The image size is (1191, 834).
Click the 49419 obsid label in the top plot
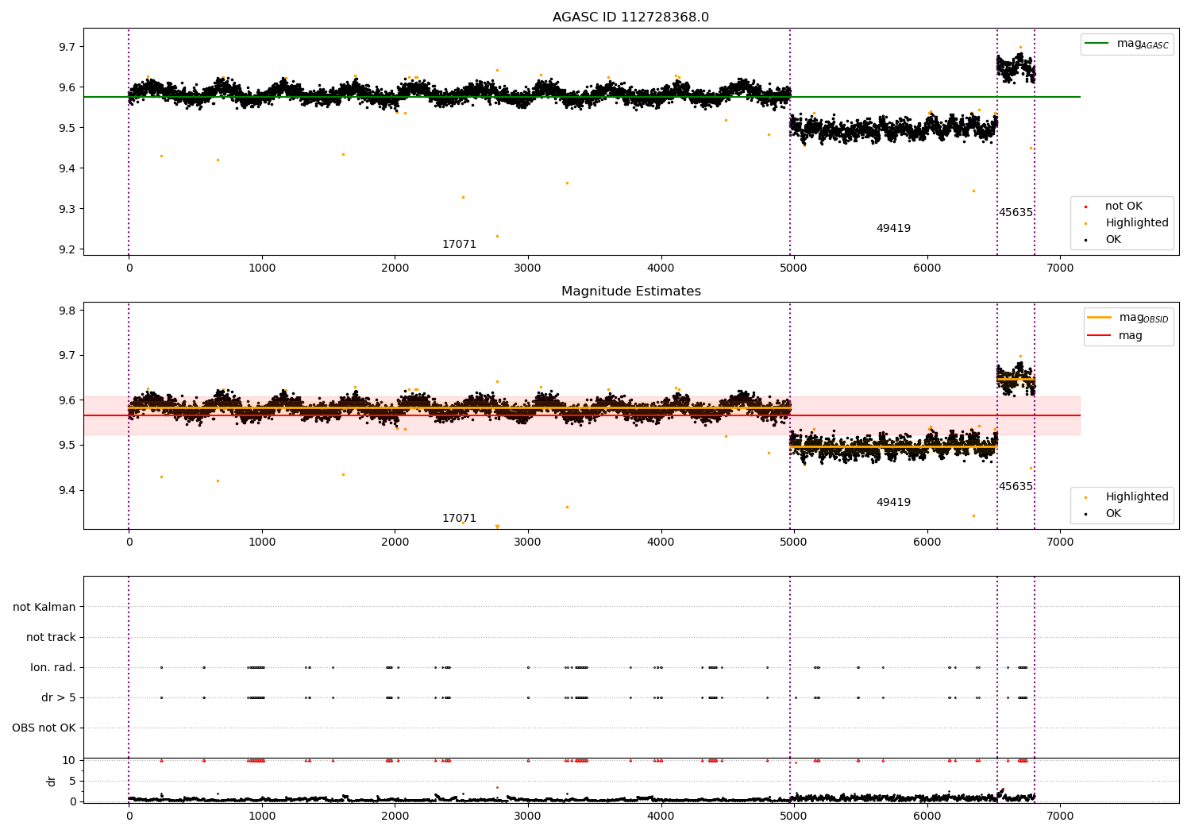click(x=893, y=229)
